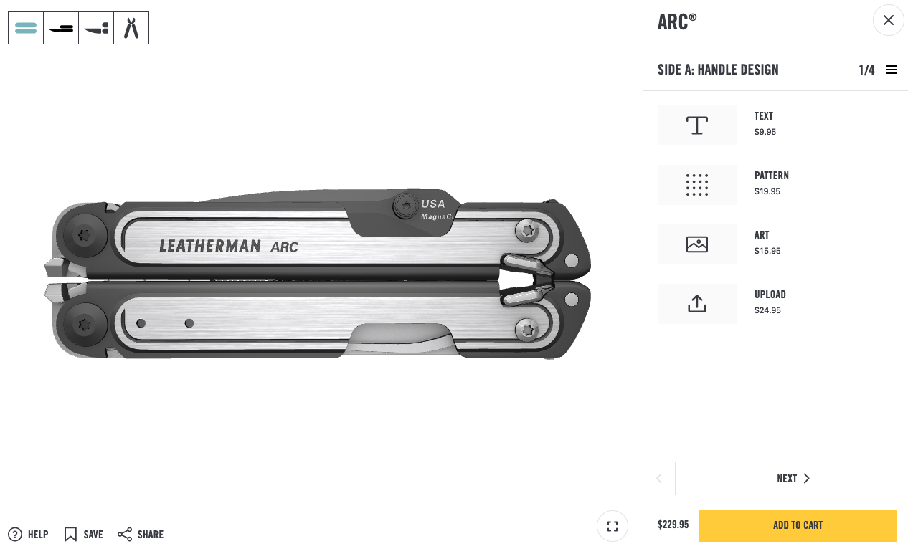This screenshot has width=908, height=554.
Task: Select the blade with tool view icon
Action: coord(96,28)
